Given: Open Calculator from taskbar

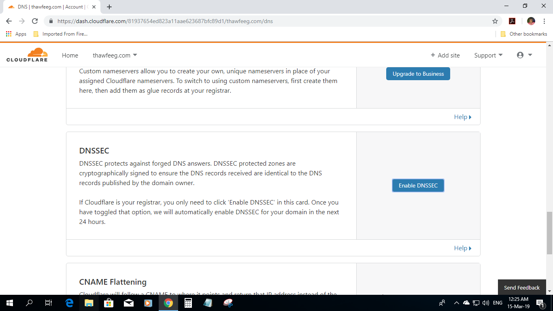Looking at the screenshot, I should [188, 303].
